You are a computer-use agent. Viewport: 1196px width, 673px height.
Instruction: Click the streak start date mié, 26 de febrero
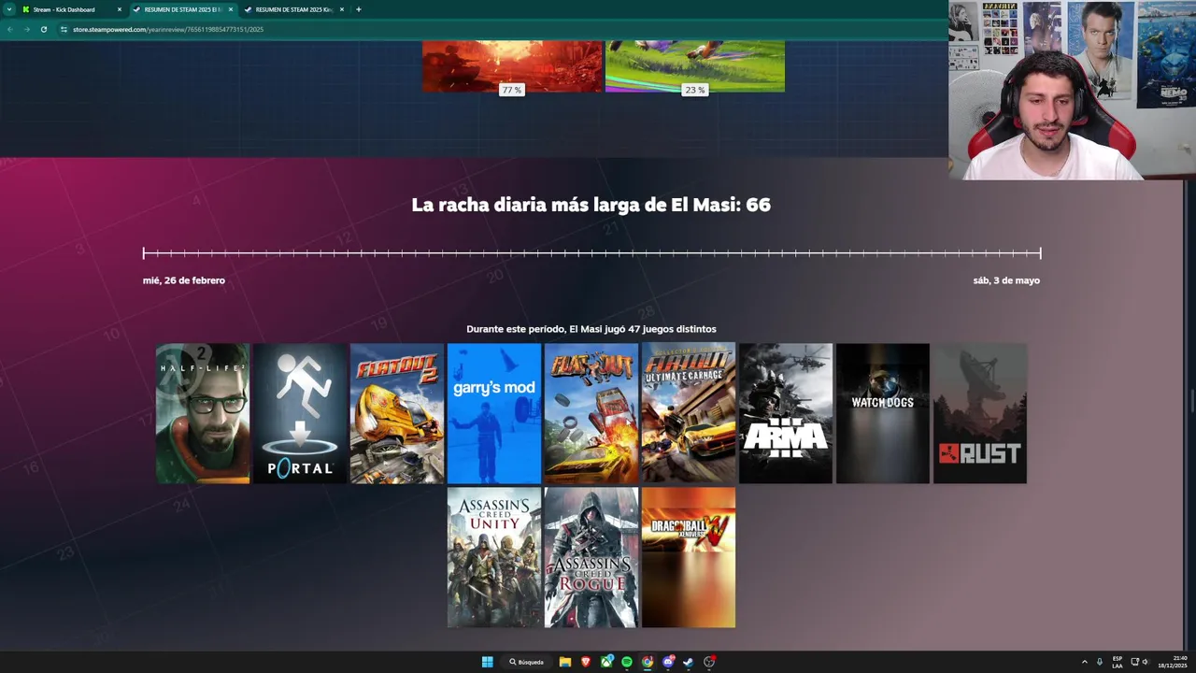[x=184, y=280]
